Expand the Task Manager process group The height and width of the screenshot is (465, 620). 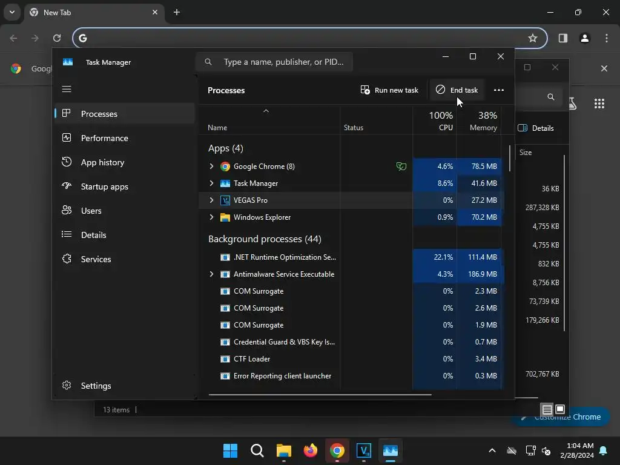tap(211, 183)
